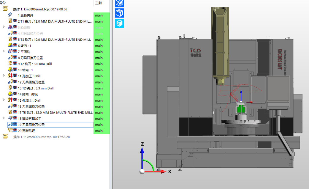The width and height of the screenshot is (309, 189).
Task: Expand the 3 轮廓铣 operation node
Action: (4, 27)
